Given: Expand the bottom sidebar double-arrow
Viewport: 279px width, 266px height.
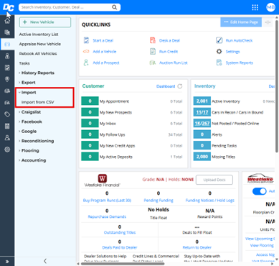Looking at the screenshot, I should point(7,262).
